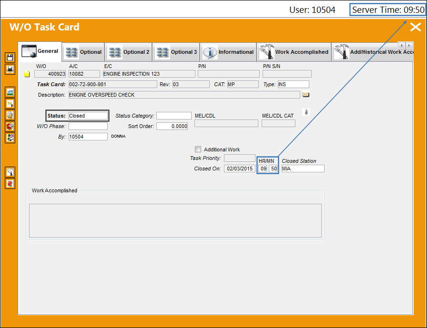
Task: Click the red document icon at the sidebar bottom
Action: pos(10,184)
